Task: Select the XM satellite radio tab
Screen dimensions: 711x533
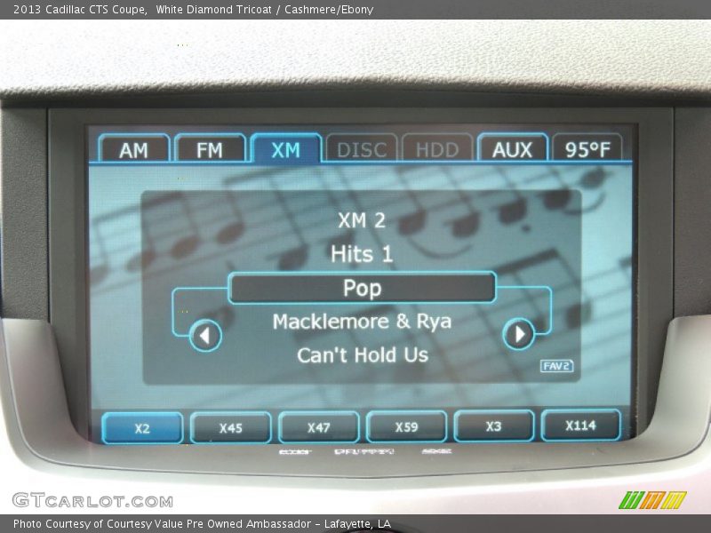Action: (x=285, y=149)
